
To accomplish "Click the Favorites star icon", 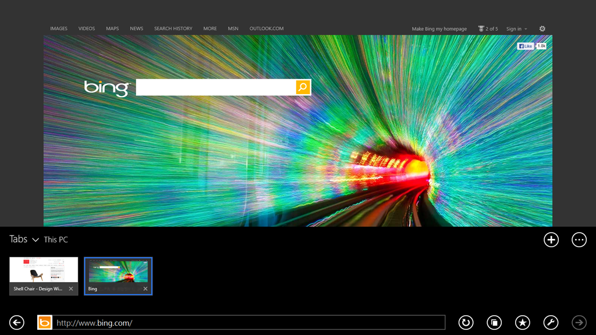I will [x=523, y=322].
